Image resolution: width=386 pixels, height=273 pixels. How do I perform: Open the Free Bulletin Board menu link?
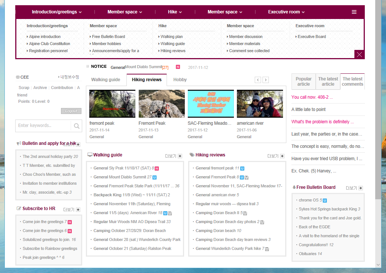point(108,36)
